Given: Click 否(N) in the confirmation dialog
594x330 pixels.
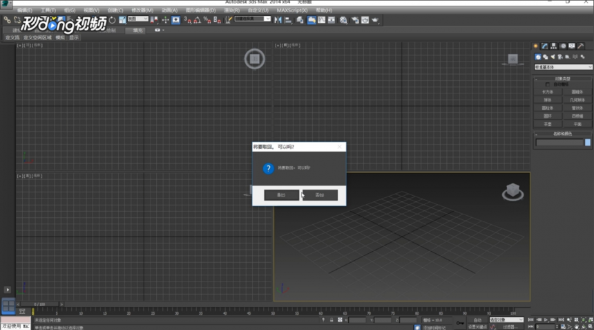Looking at the screenshot, I should 320,195.
